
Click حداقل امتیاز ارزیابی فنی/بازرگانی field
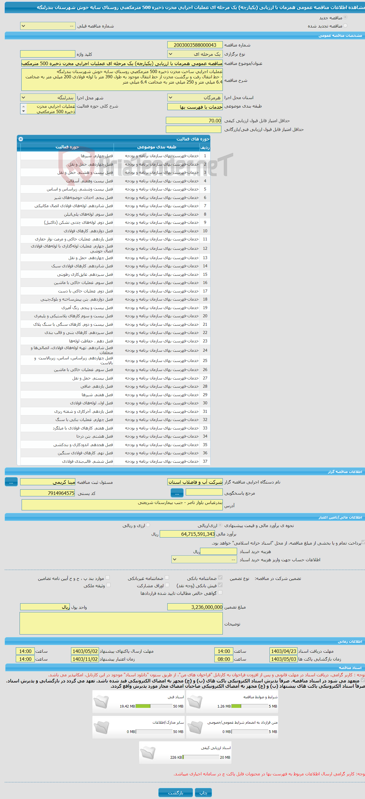coord(194,129)
